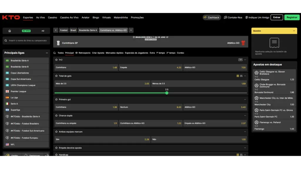Click the Registrar button
This screenshot has height=169, width=301.
[292, 18]
